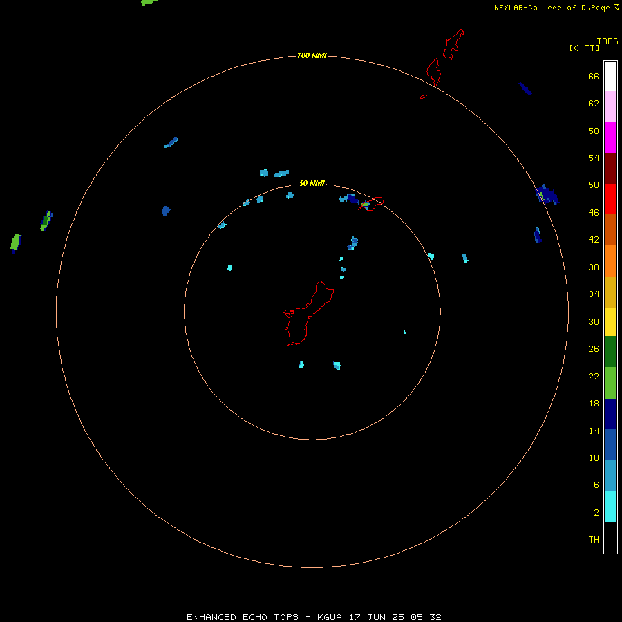Image resolution: width=622 pixels, height=622 pixels.
Task: Pick the cyan legend swatch
Action: point(610,507)
